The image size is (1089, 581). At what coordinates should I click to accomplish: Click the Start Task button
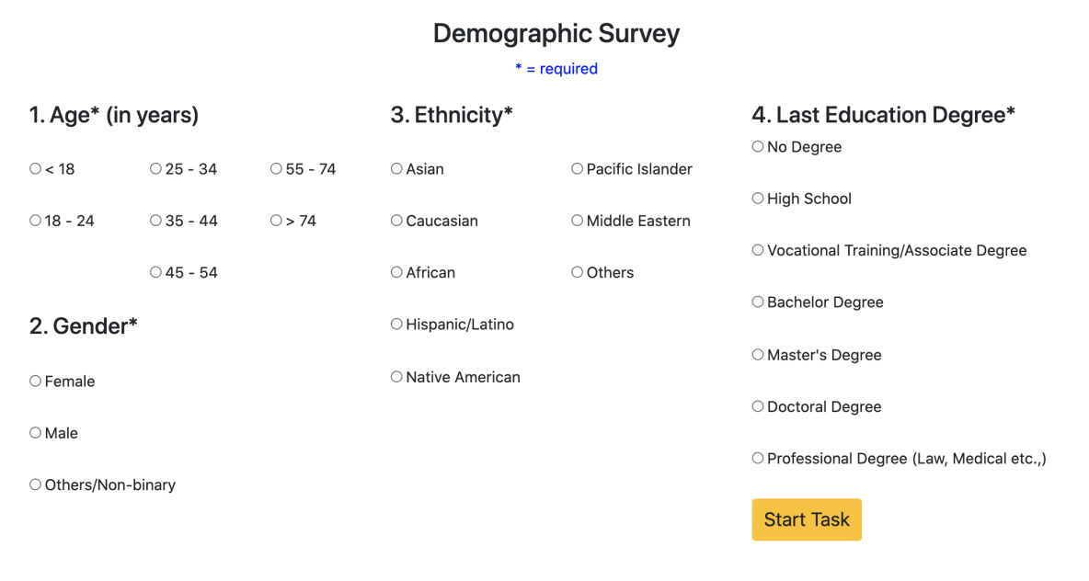[806, 519]
